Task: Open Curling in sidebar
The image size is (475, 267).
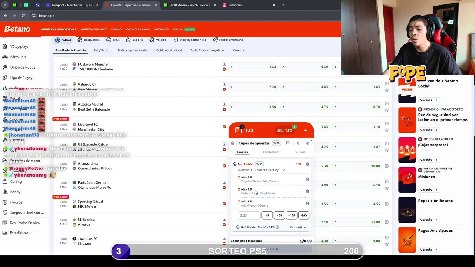Action: pos(16,181)
